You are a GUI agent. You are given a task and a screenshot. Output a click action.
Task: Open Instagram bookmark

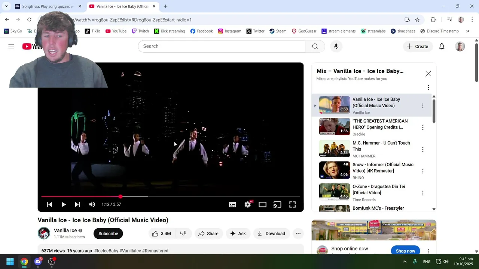pyautogui.click(x=229, y=31)
